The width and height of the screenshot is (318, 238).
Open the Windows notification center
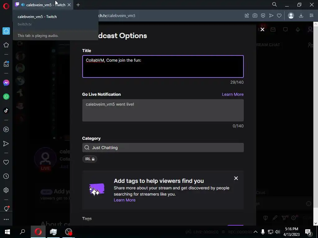pos(308,232)
